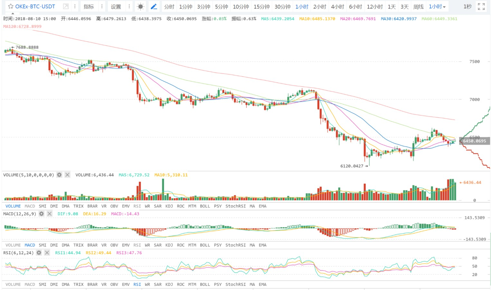Switch to the 2小时 timeframe
491x290 pixels.
click(320, 6)
